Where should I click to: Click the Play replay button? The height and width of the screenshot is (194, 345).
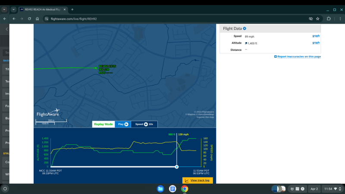click(x=123, y=124)
